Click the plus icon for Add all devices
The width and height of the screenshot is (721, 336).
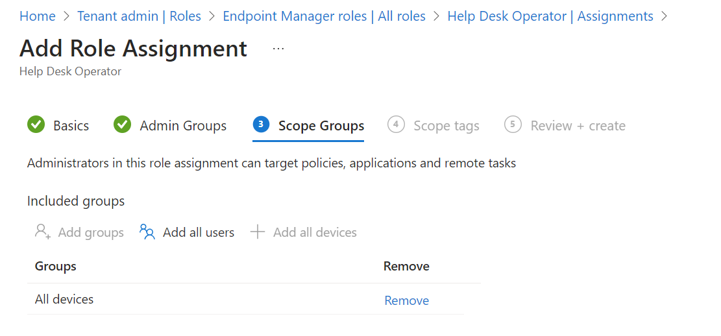258,232
